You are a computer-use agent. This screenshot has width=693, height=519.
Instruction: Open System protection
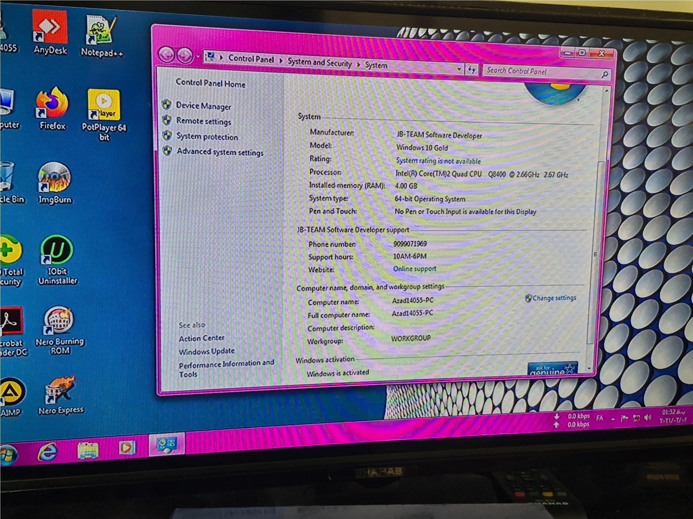click(207, 136)
